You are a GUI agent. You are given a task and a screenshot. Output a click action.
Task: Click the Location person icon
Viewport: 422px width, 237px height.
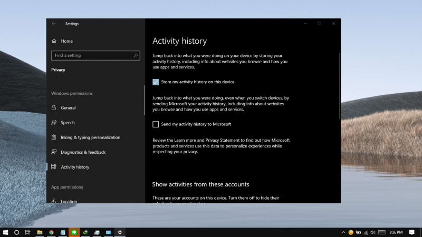(x=54, y=201)
